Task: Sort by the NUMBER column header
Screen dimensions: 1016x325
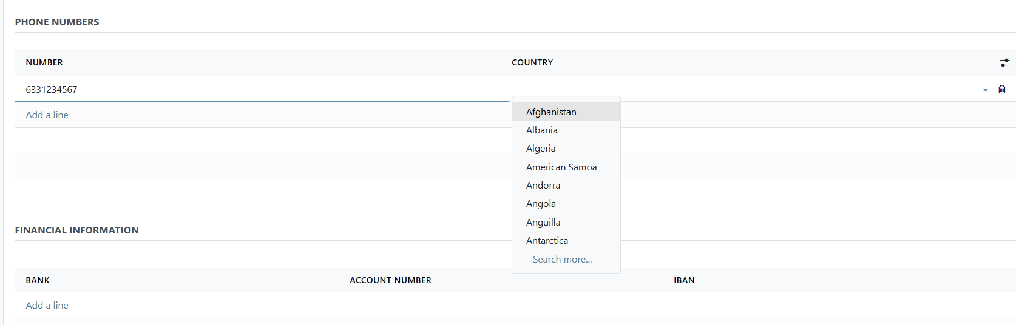Action: click(x=44, y=62)
